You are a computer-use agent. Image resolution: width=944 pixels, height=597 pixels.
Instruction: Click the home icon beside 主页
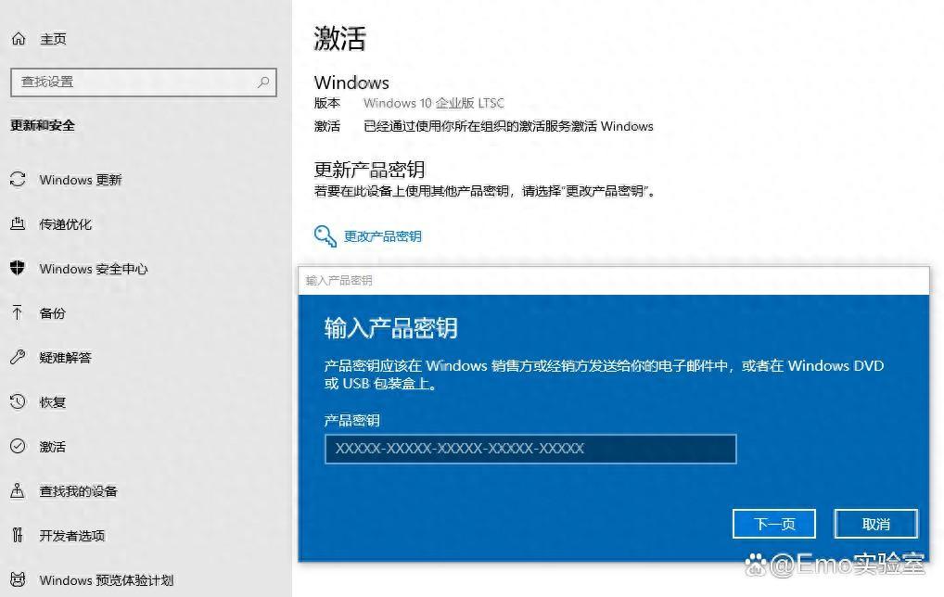tap(19, 39)
